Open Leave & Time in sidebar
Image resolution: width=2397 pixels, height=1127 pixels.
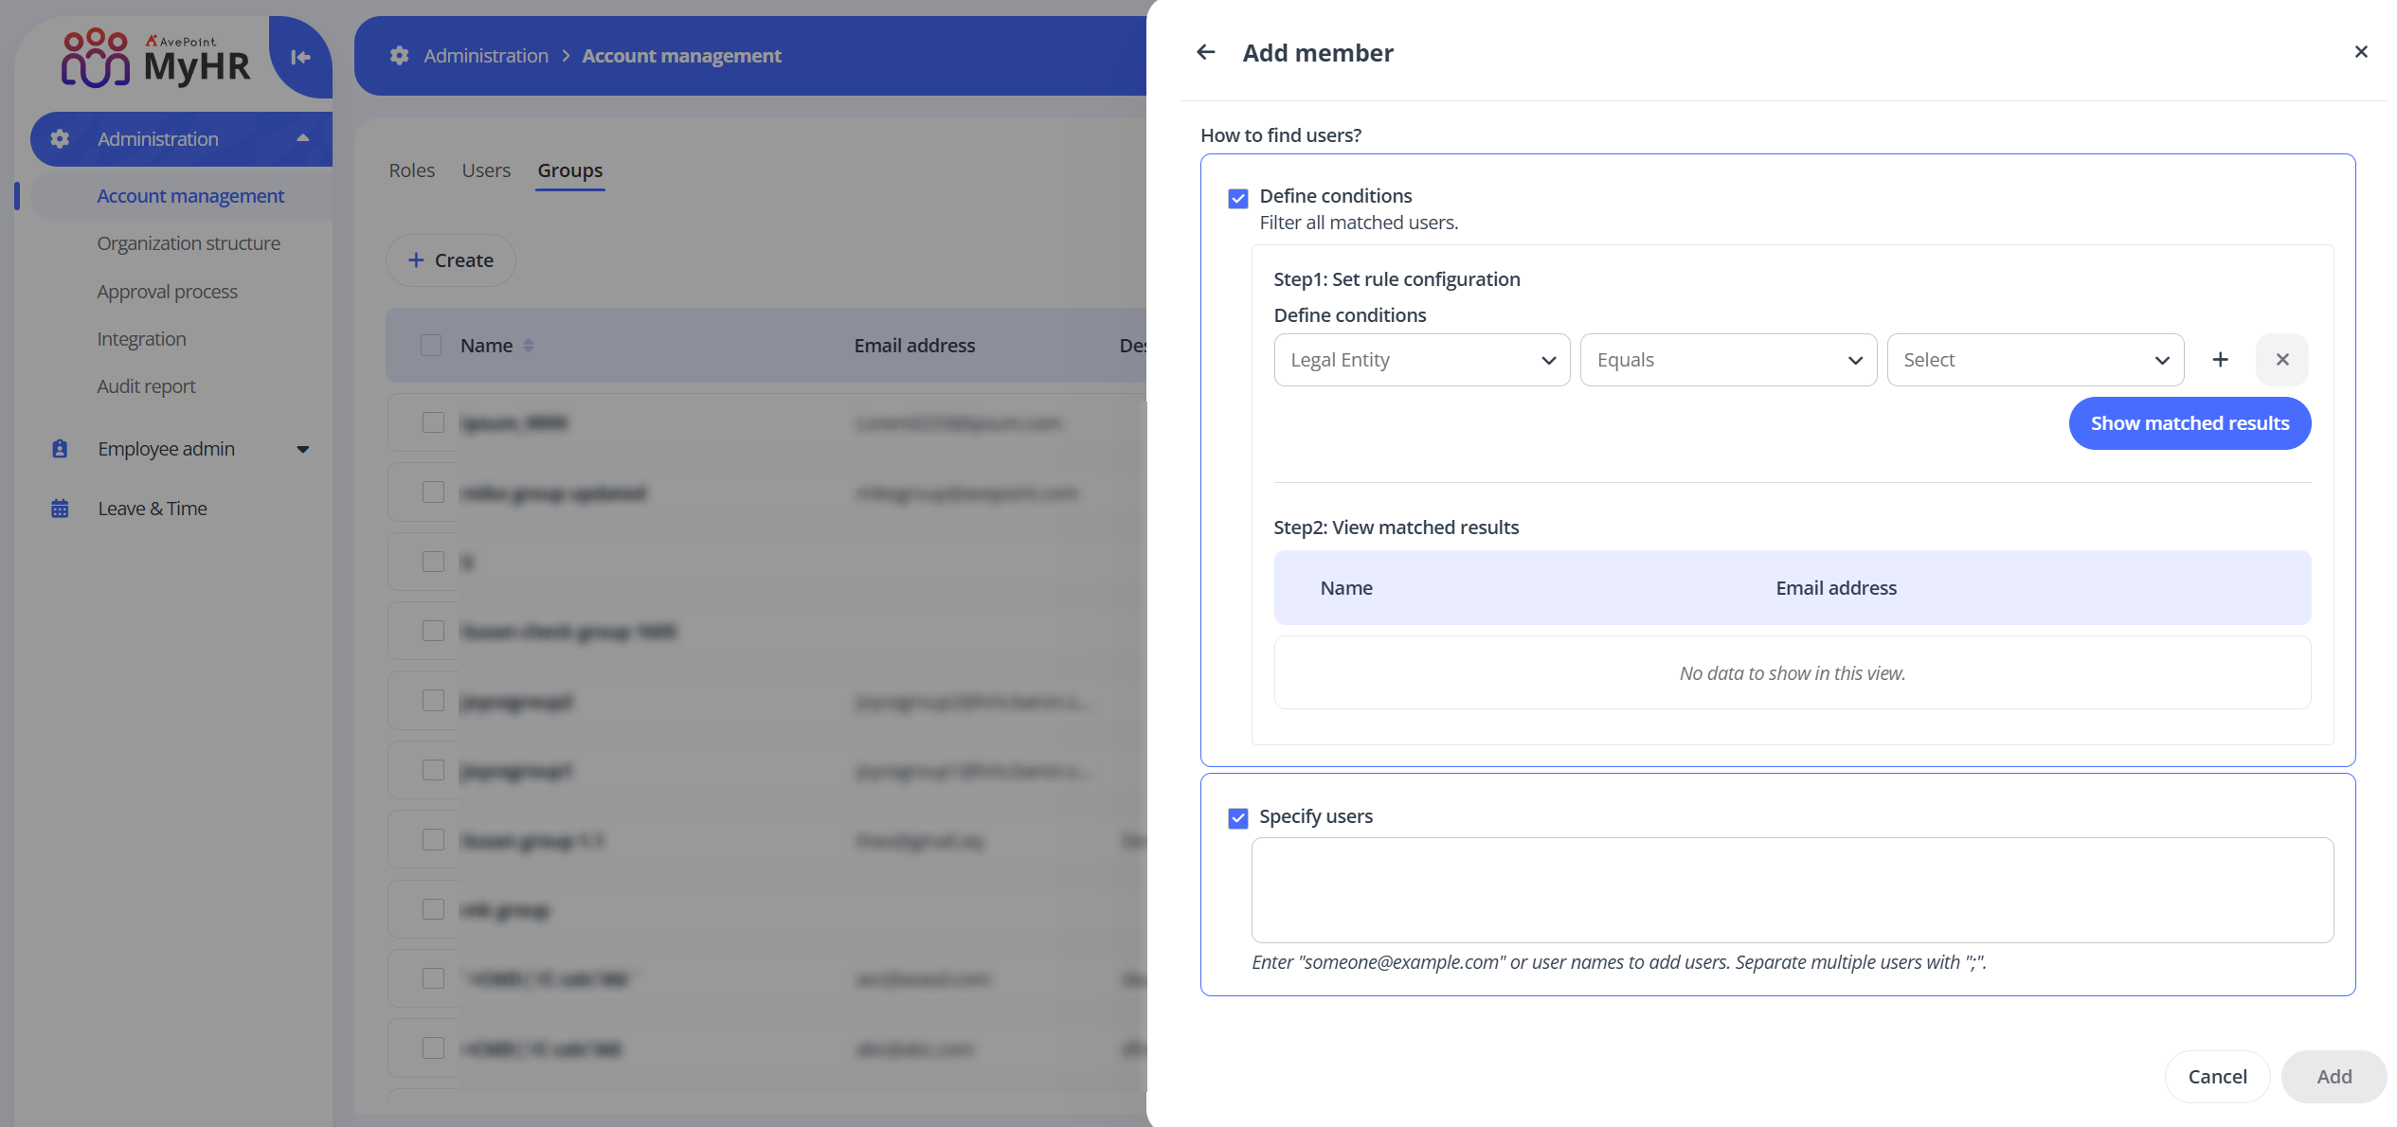pos(153,509)
